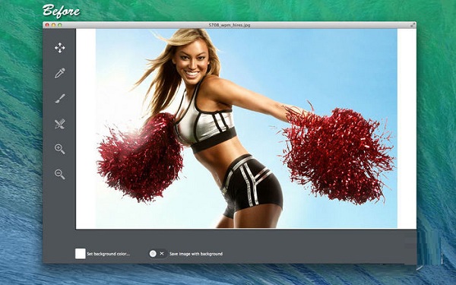The image size is (456, 285).
Task: Click the Zoom In magnifier
Action: [x=59, y=149]
